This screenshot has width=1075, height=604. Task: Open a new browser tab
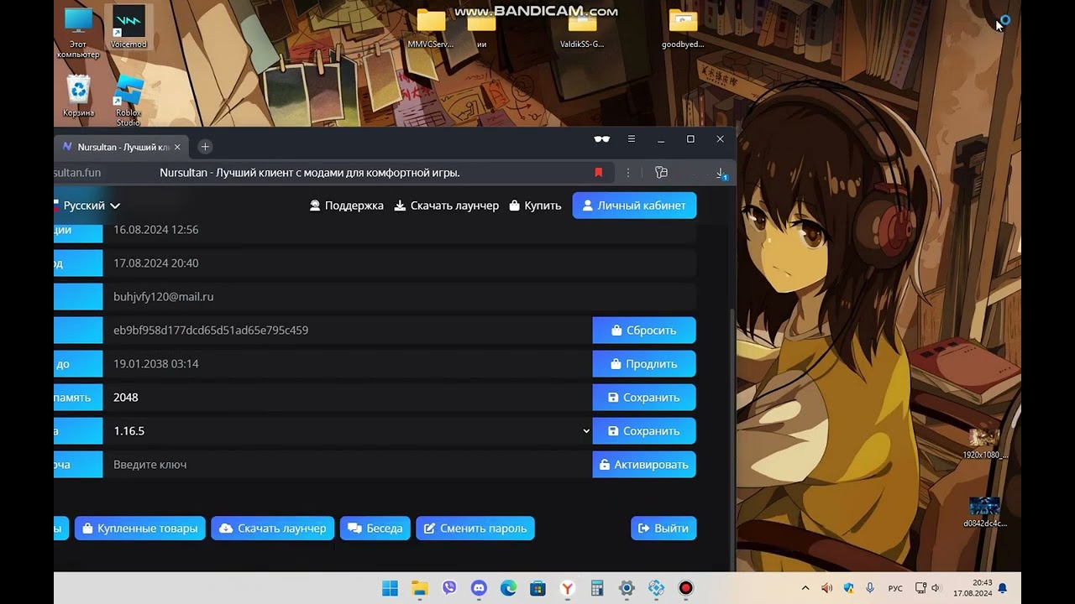tap(205, 147)
